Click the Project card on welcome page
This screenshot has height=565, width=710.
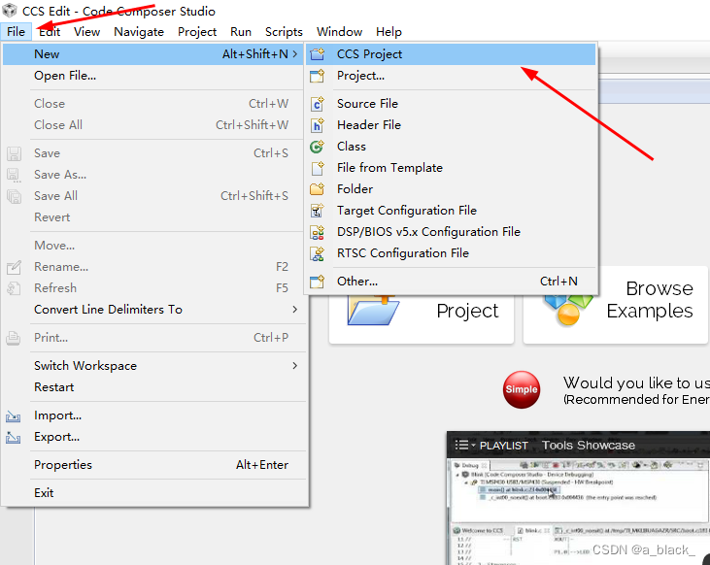pyautogui.click(x=422, y=318)
